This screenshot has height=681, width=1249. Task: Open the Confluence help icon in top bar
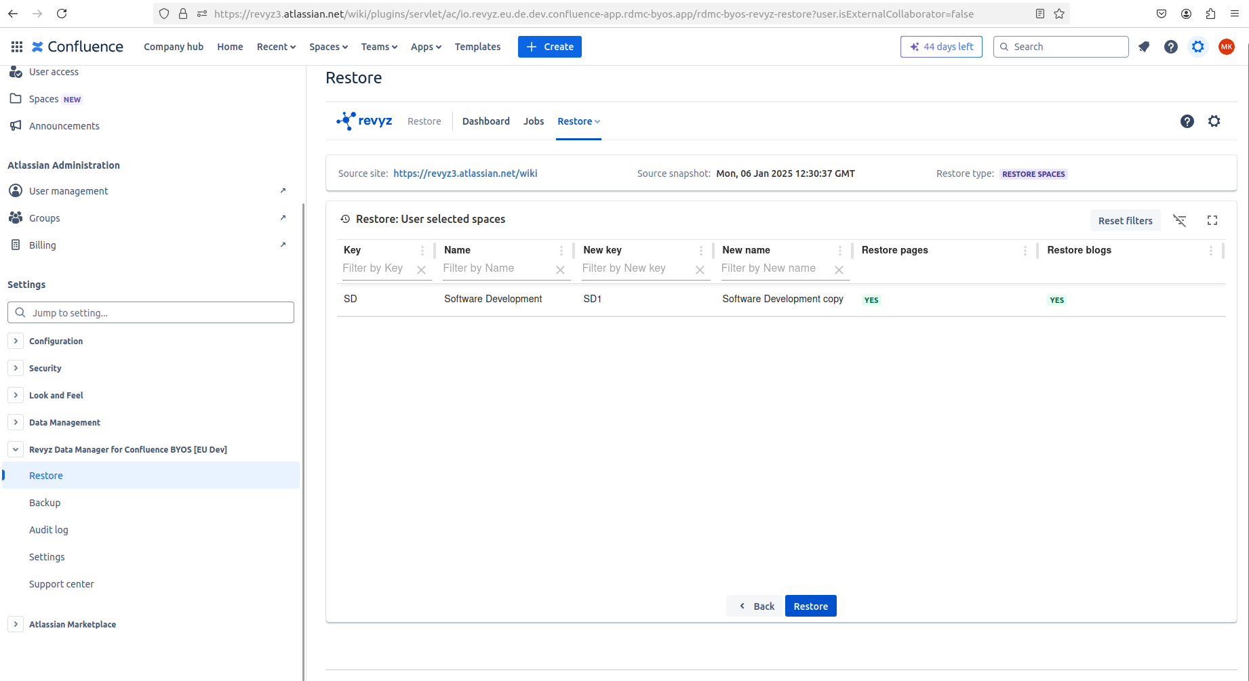(1171, 47)
